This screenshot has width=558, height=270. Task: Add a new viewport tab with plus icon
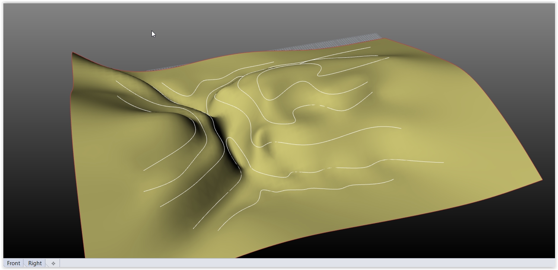53,263
